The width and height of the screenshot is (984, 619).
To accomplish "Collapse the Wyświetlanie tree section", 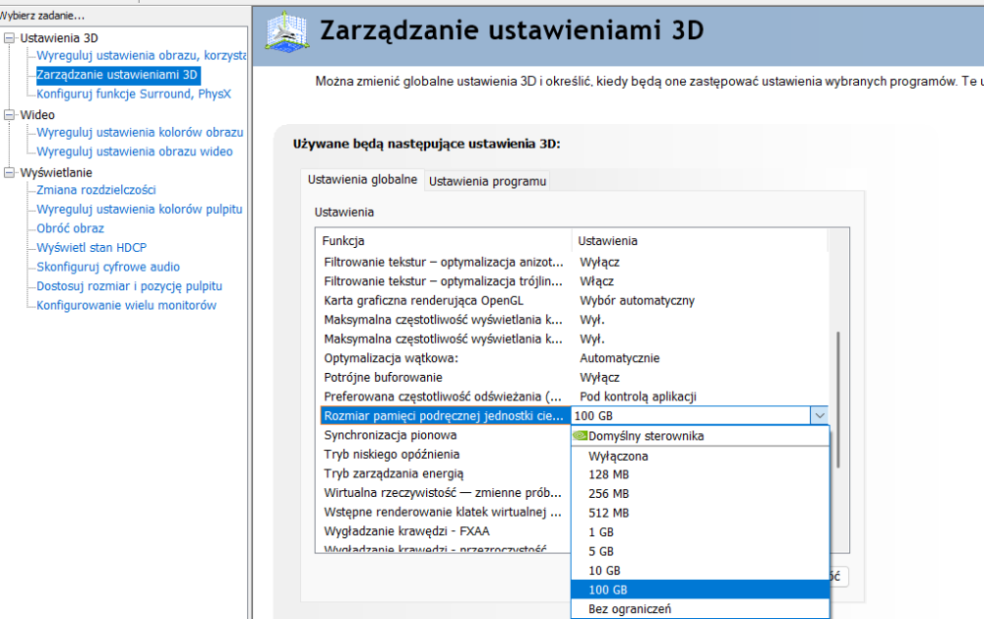I will pyautogui.click(x=10, y=172).
